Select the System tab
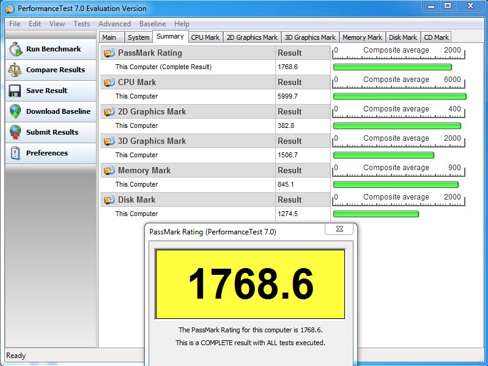 pyautogui.click(x=139, y=37)
